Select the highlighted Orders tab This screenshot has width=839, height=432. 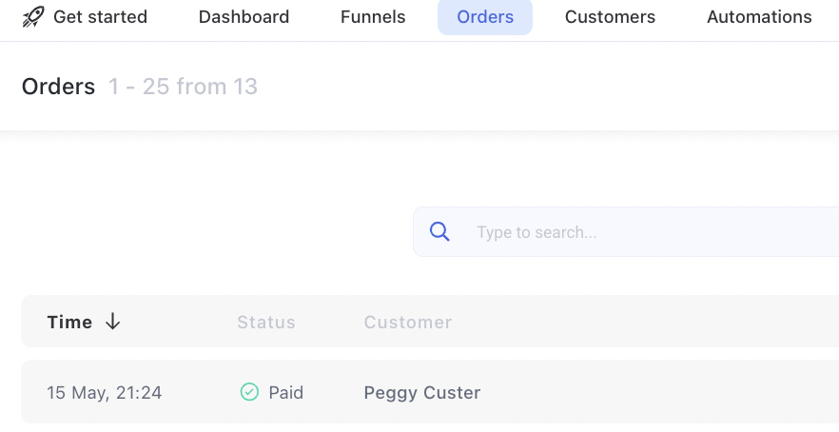(485, 16)
